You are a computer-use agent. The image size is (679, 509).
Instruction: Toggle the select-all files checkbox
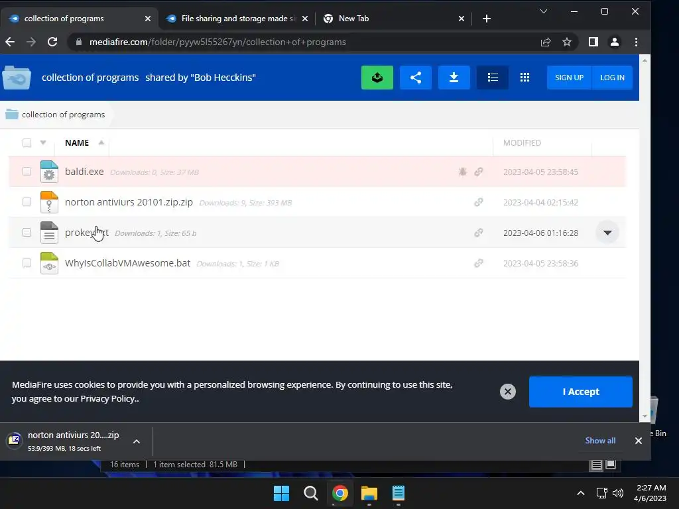pyautogui.click(x=27, y=143)
